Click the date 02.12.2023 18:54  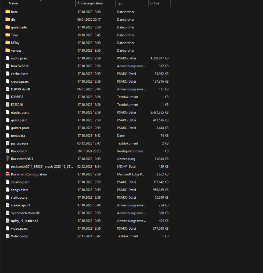pos(89,166)
